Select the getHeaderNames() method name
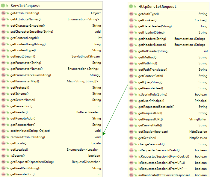Viewport: 210px width, 177px height. (152, 45)
